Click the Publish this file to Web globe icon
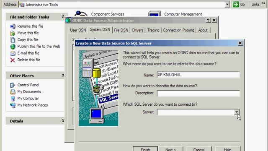Viewport: 268px width, 151px height. pos(13,47)
